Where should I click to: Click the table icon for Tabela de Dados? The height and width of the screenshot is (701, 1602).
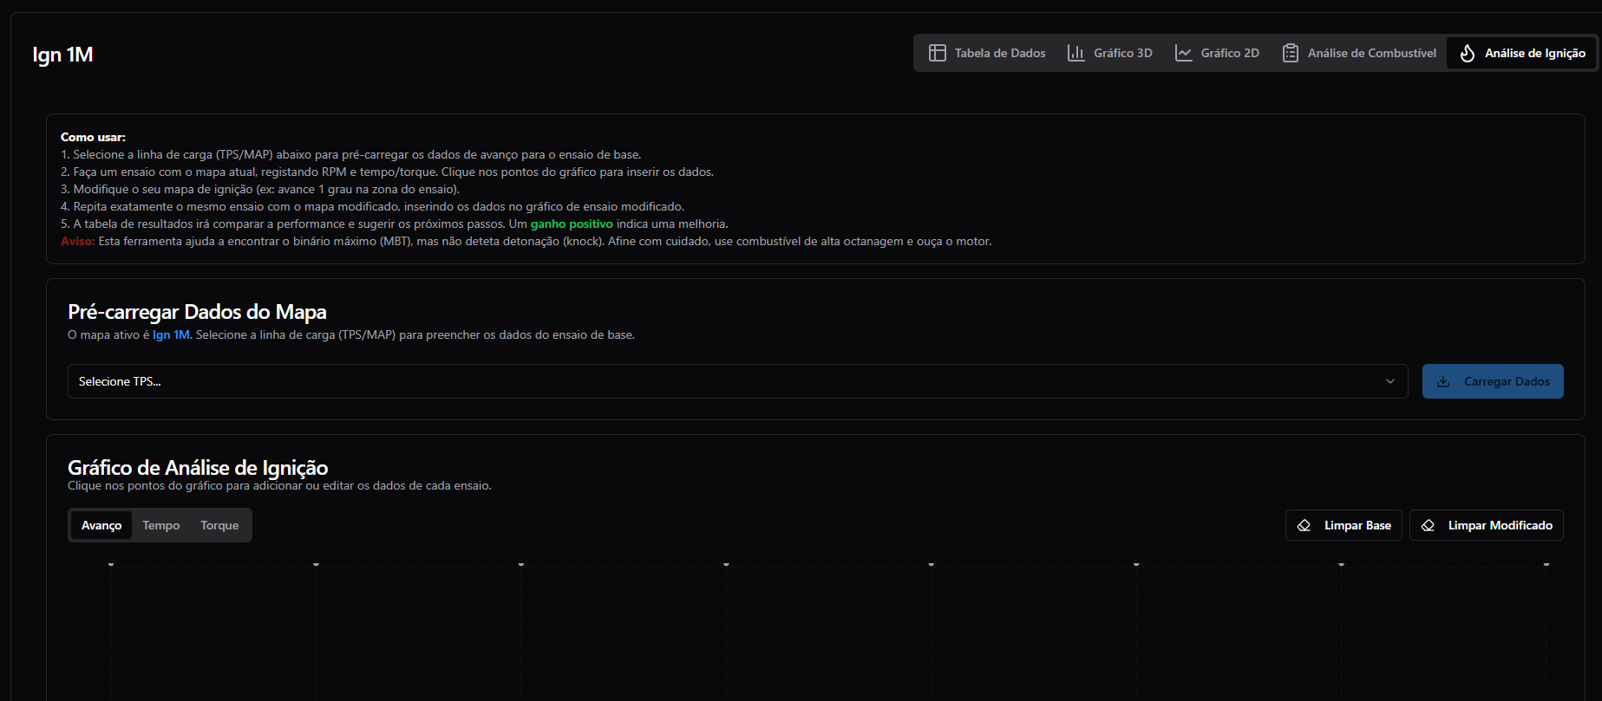point(937,53)
